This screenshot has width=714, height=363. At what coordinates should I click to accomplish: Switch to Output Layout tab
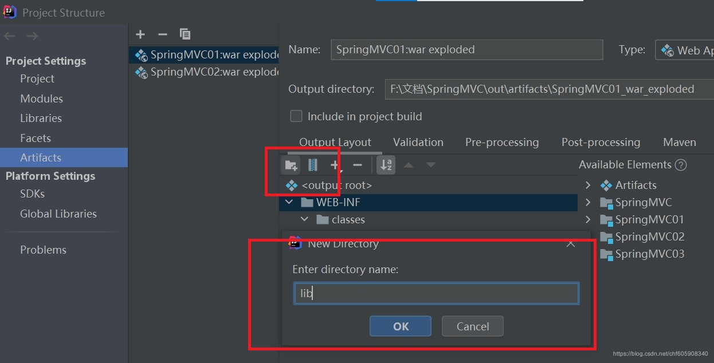[x=335, y=142]
